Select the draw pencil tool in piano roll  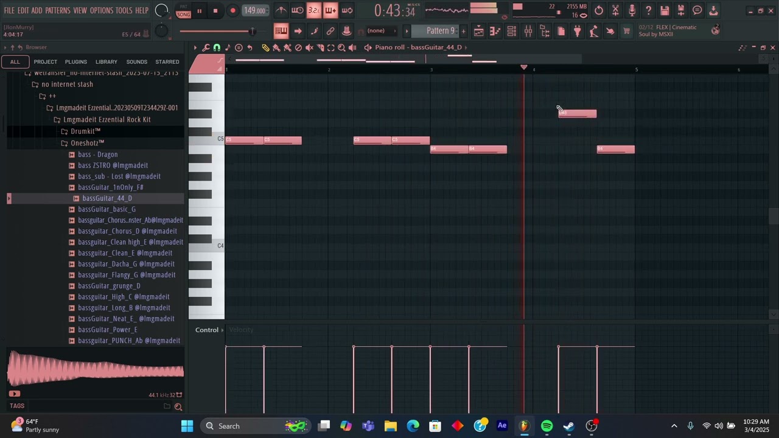pyautogui.click(x=265, y=47)
